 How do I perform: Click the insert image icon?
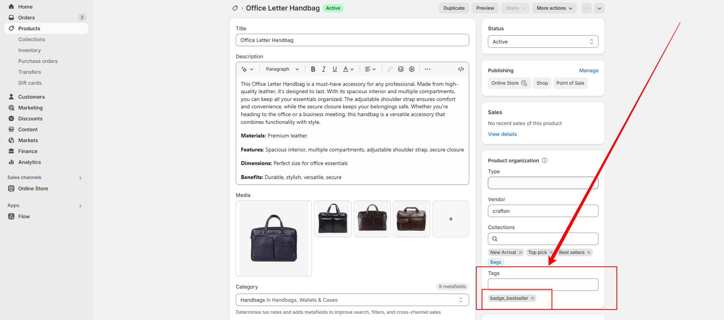(401, 69)
